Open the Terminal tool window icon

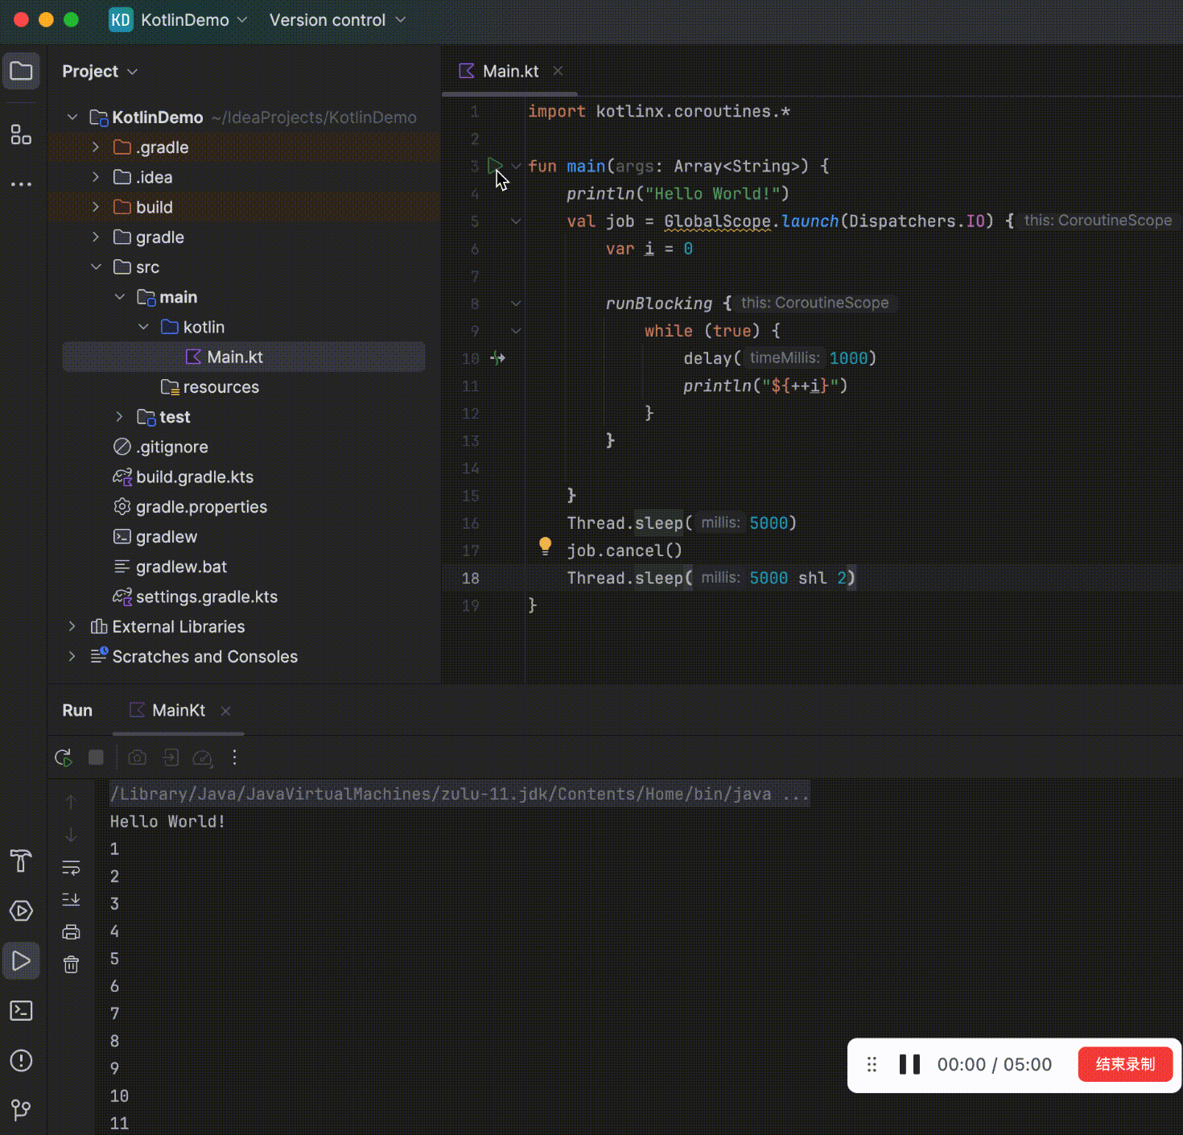point(21,1010)
